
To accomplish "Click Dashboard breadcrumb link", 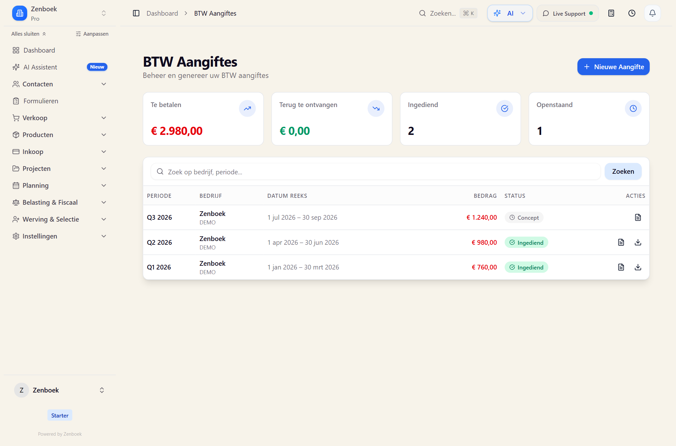I will pos(162,13).
